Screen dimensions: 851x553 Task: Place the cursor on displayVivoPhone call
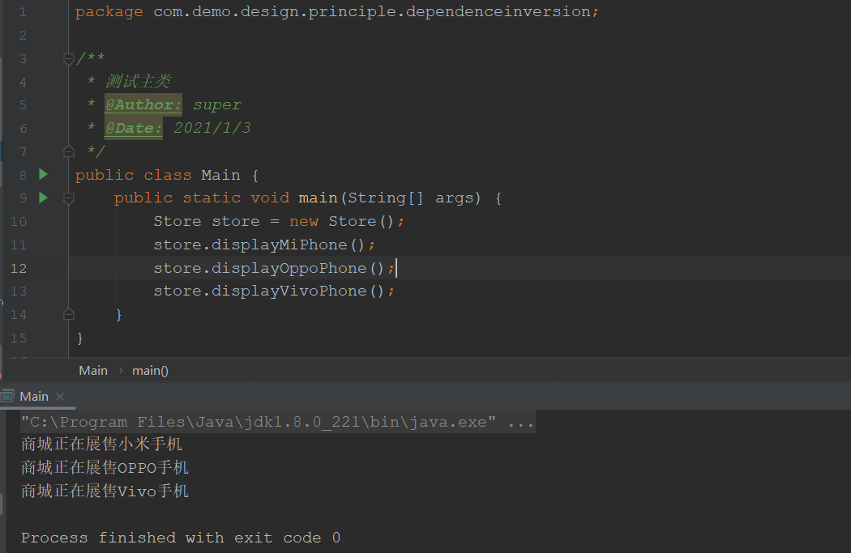274,291
